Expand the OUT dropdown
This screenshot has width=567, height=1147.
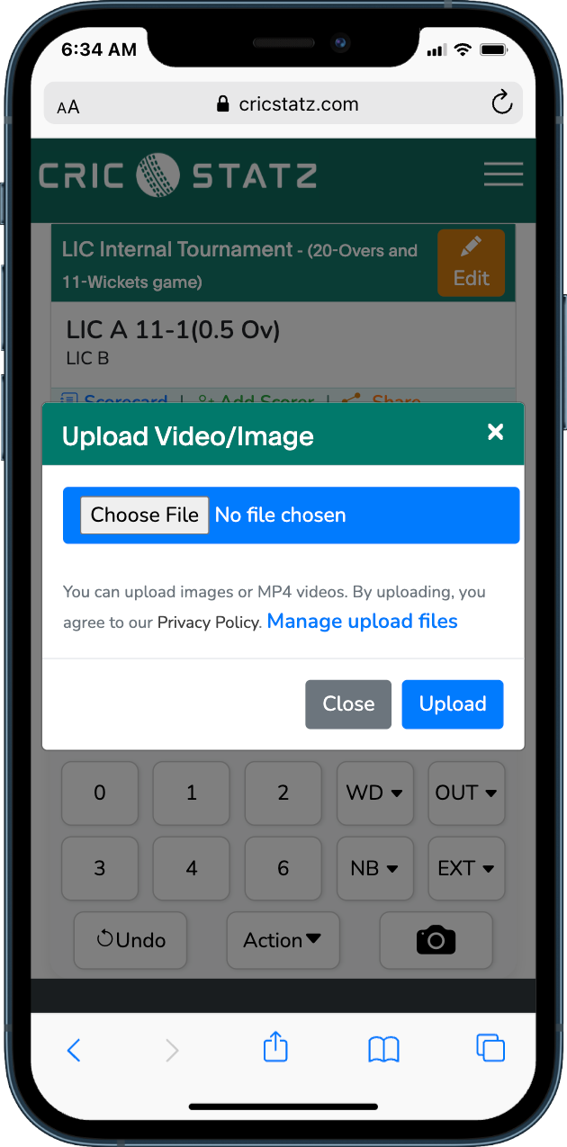pos(466,793)
